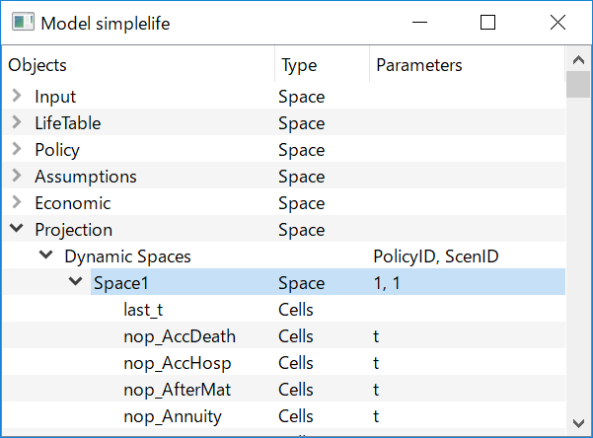Image resolution: width=593 pixels, height=438 pixels.
Task: Select the nop_AccHosp cells row
Action: (x=283, y=363)
